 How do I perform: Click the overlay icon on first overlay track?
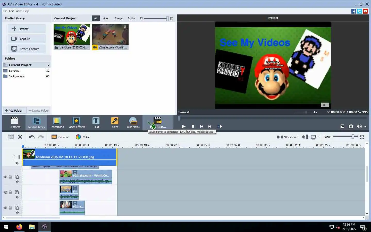[x=17, y=177]
